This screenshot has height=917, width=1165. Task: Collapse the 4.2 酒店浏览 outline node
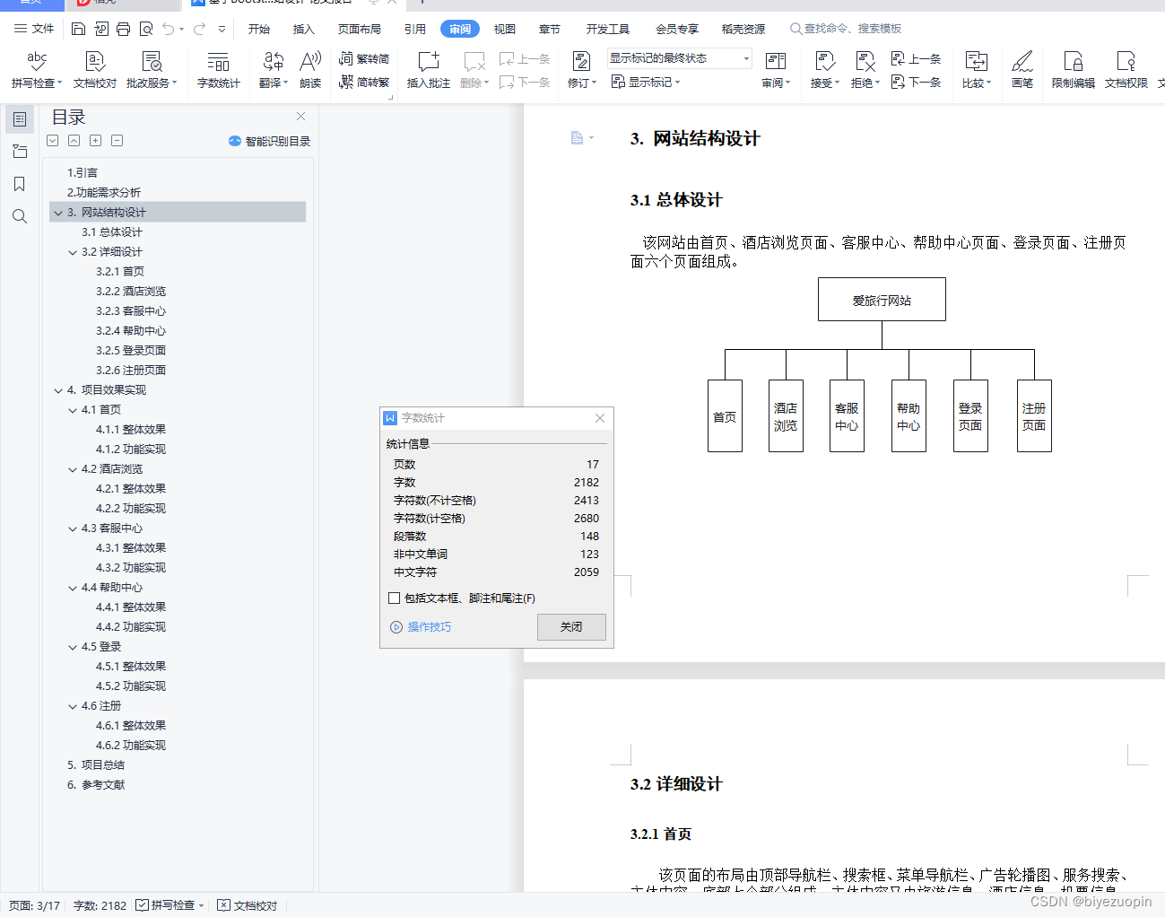tap(73, 469)
